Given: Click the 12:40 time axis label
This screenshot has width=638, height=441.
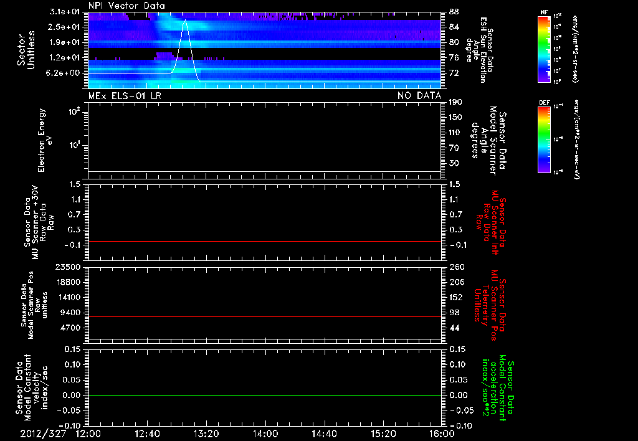Looking at the screenshot, I should tap(147, 434).
